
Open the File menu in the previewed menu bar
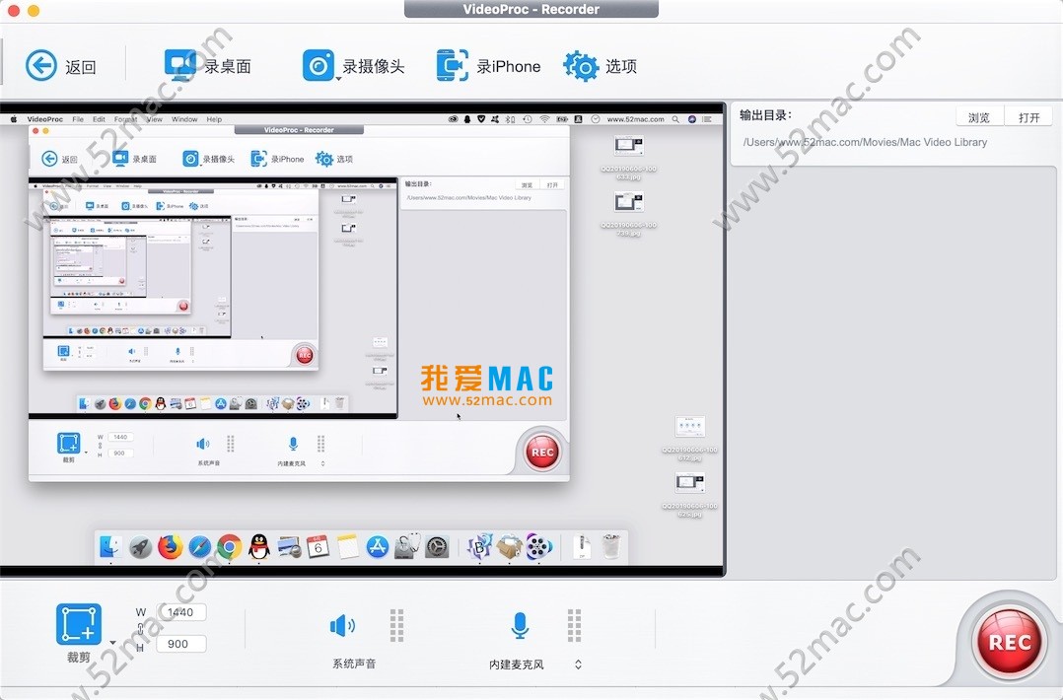pos(78,119)
